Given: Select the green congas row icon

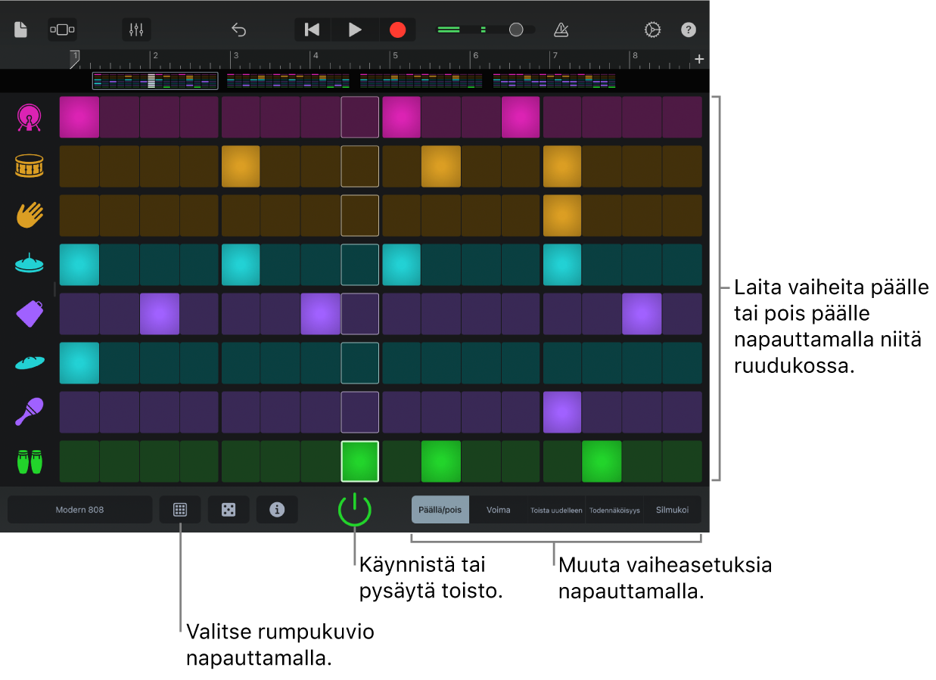Looking at the screenshot, I should [29, 461].
